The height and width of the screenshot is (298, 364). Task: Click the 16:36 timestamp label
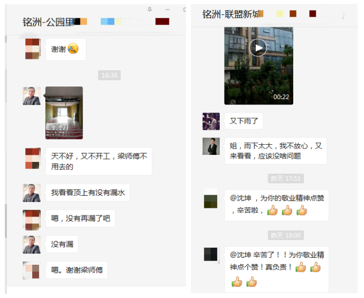pyautogui.click(x=109, y=75)
